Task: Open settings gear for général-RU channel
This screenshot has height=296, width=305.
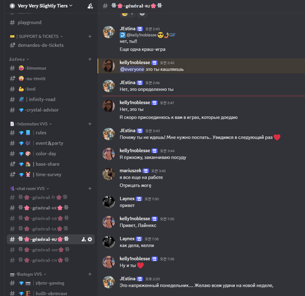Action: pos(90,239)
